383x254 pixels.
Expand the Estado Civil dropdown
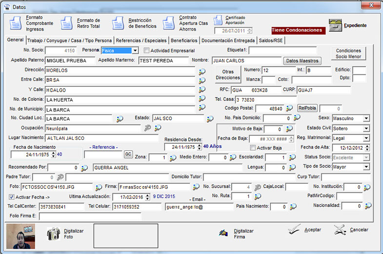click(366, 129)
